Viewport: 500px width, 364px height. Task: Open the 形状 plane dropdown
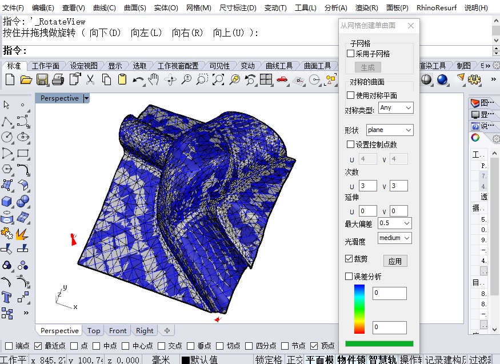[390, 130]
